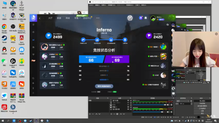Viewport: 219px width, 123px height.
Task: Select the player card with ELO 2508
Action: (53, 47)
